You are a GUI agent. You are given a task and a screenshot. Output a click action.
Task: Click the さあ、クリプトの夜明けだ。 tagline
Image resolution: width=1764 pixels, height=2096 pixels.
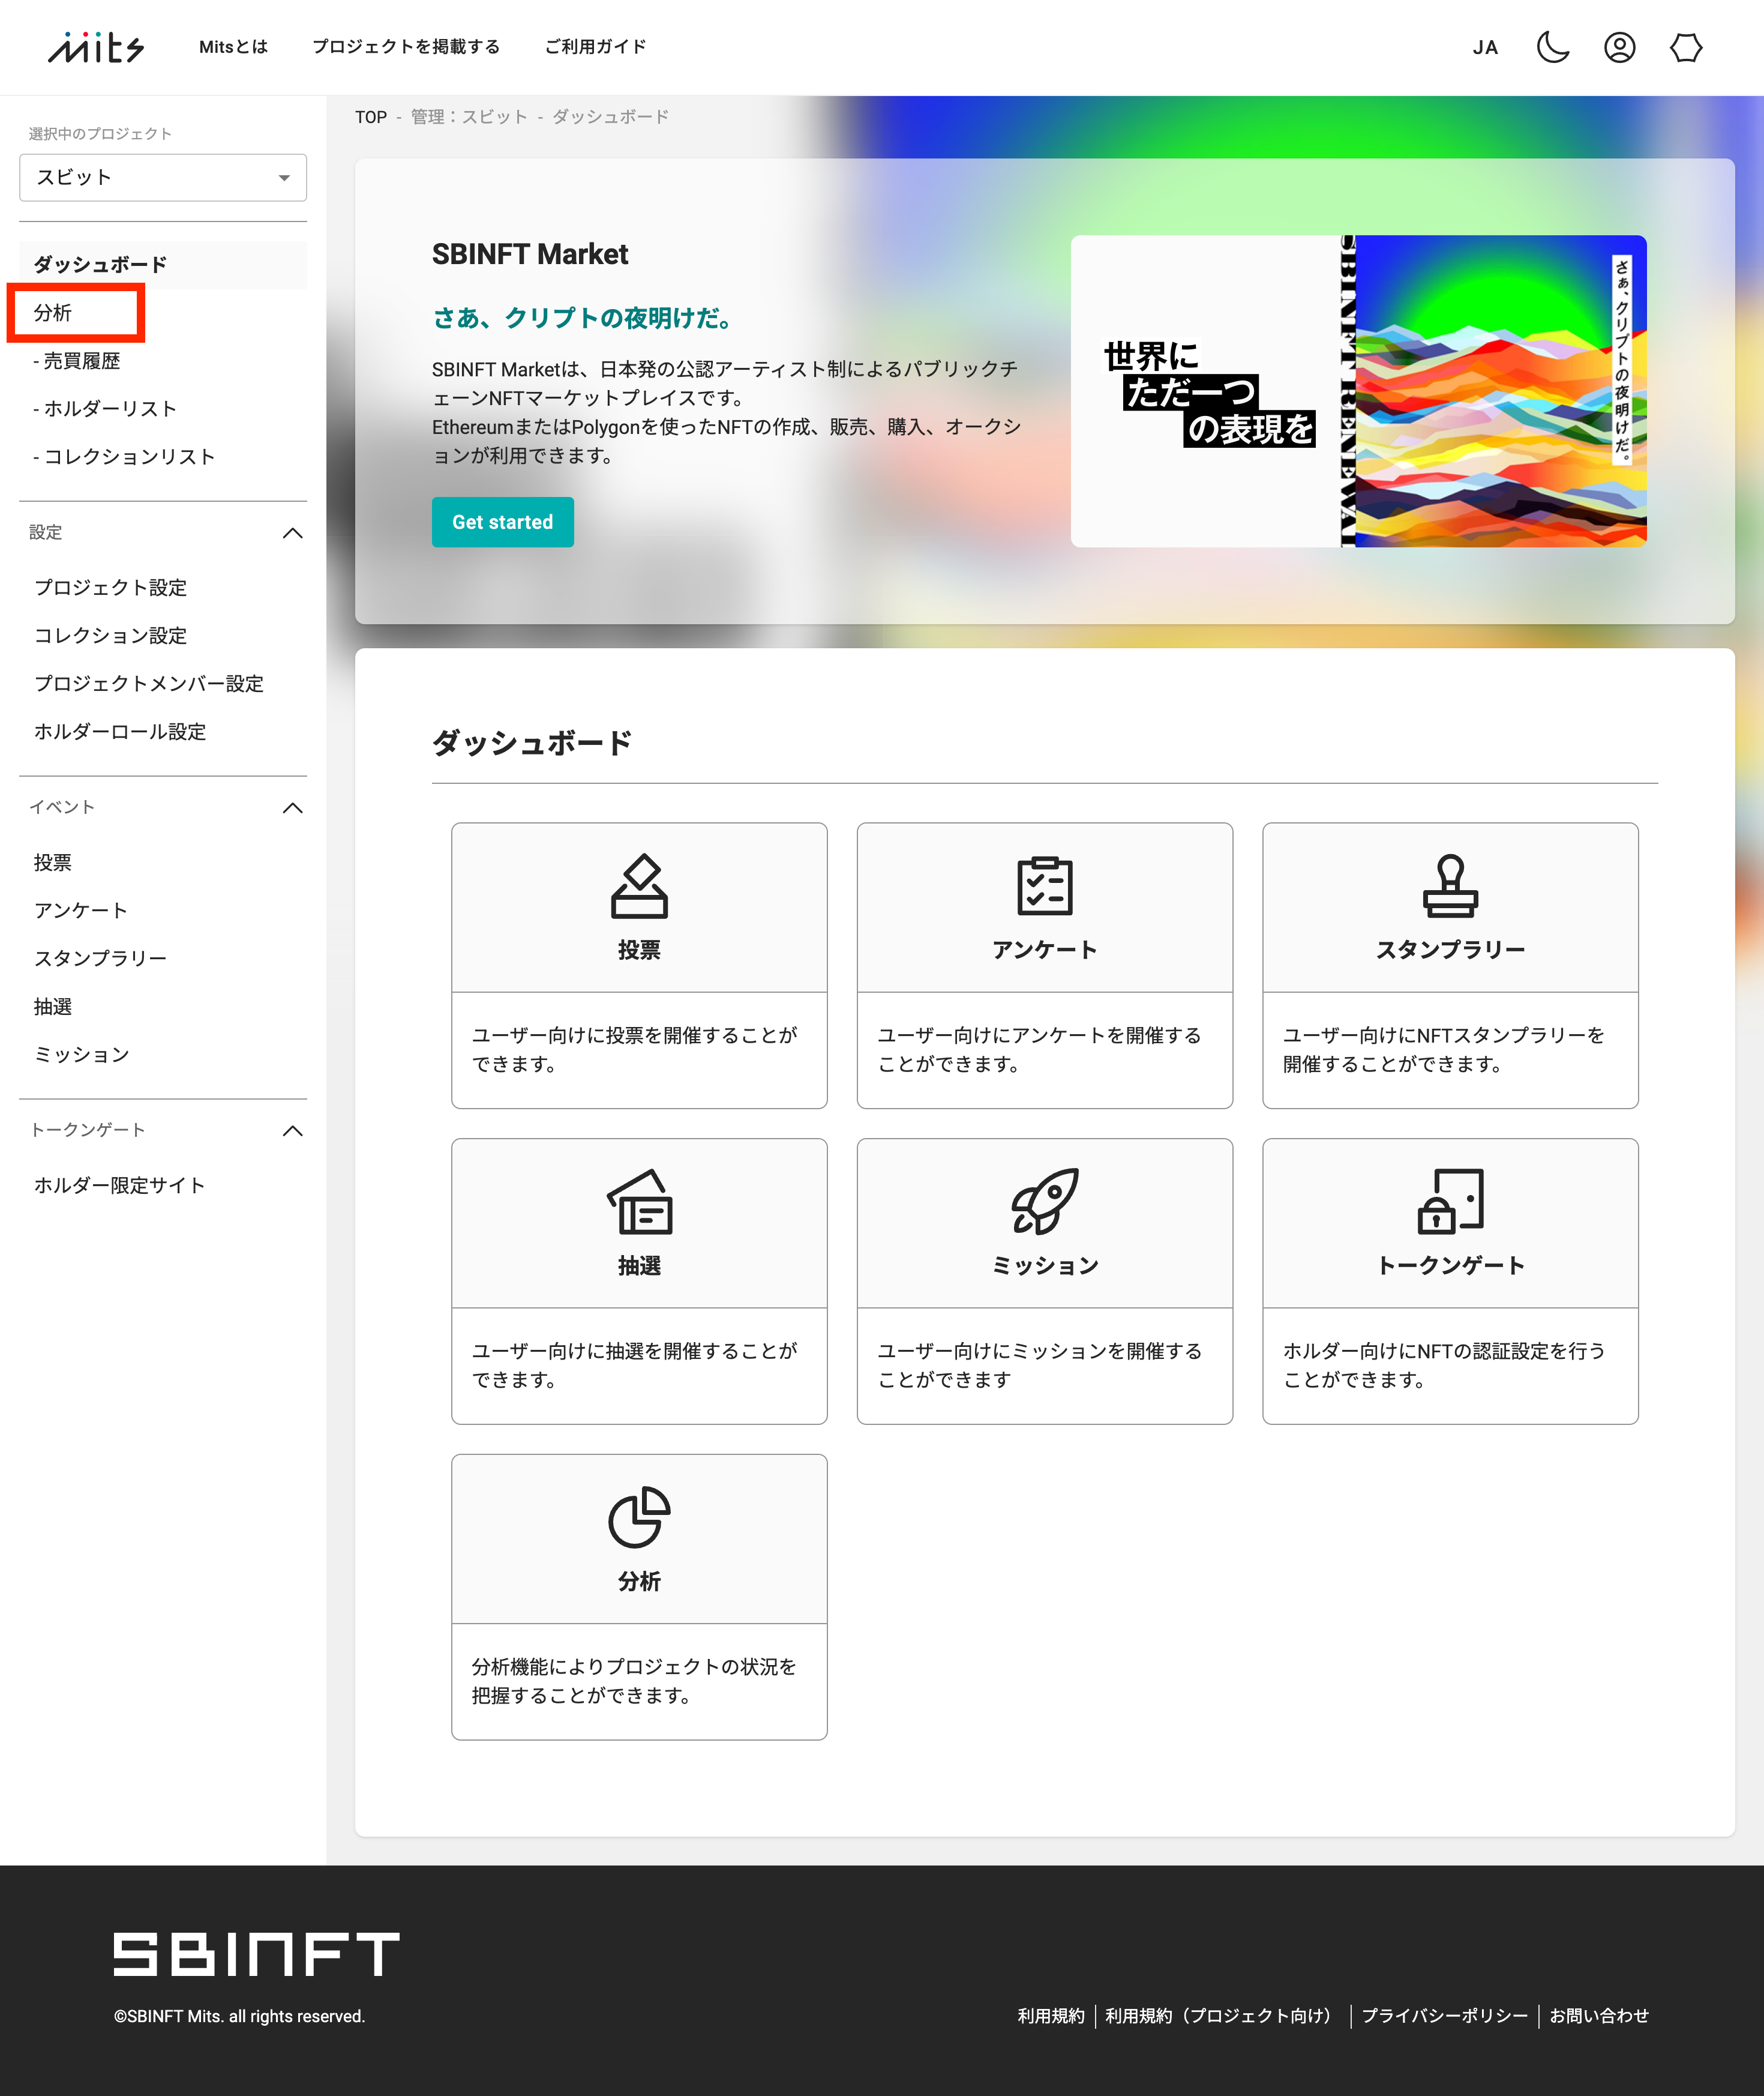pyautogui.click(x=585, y=318)
